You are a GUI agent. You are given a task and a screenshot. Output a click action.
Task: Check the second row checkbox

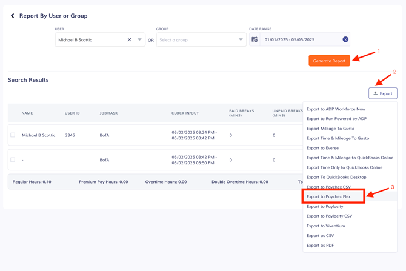(13, 160)
